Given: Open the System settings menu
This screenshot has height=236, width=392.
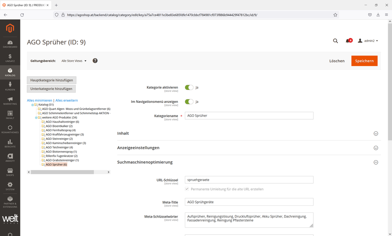Looking at the screenshot, I should (10, 186).
